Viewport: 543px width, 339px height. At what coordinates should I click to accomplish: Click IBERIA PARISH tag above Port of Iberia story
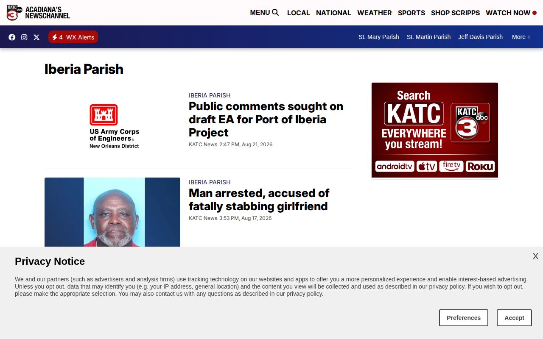[x=210, y=95]
